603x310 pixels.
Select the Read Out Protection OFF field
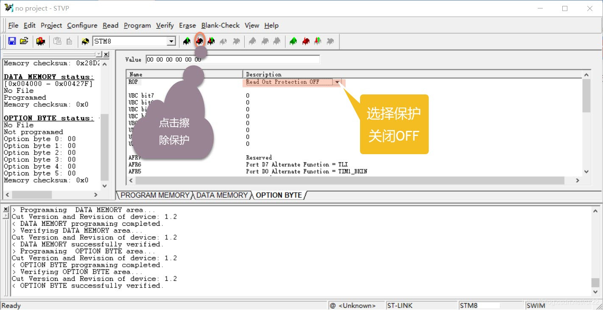[x=288, y=82]
